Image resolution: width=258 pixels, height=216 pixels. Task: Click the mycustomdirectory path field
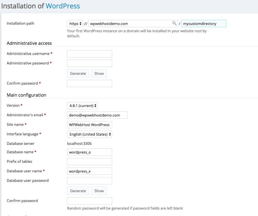point(204,24)
